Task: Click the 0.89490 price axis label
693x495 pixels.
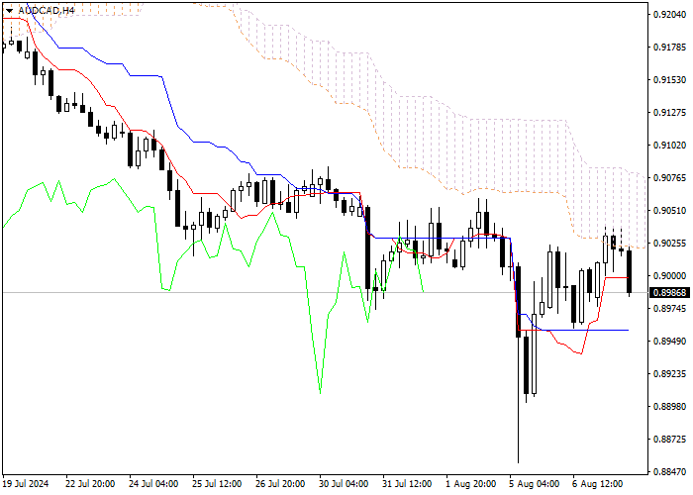Action: (669, 342)
